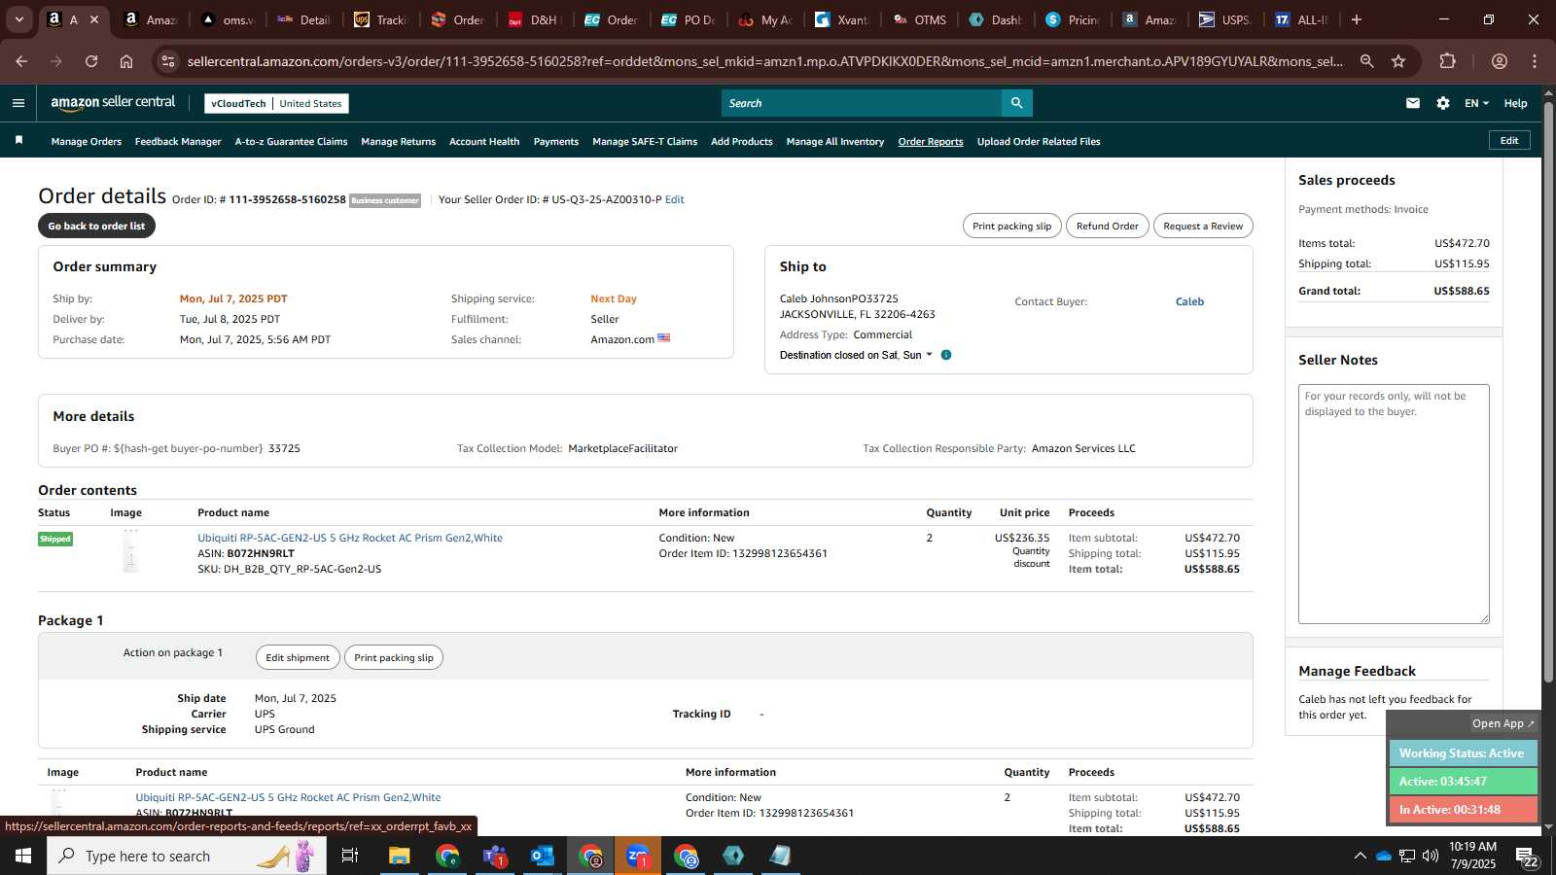This screenshot has height=875, width=1556.
Task: Click the search magnifier button
Action: point(1016,103)
